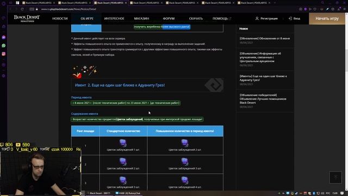
Task: Click flower icon in rank 3 increased column
Action: pos(185,180)
